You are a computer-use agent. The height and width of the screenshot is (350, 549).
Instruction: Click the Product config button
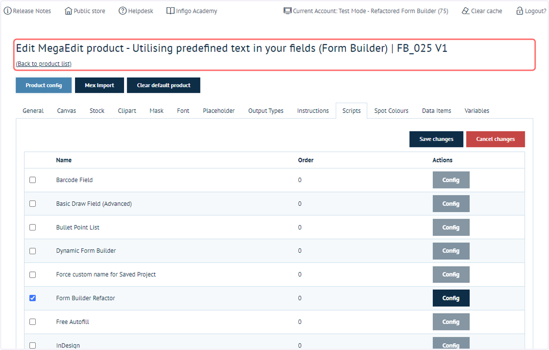44,85
